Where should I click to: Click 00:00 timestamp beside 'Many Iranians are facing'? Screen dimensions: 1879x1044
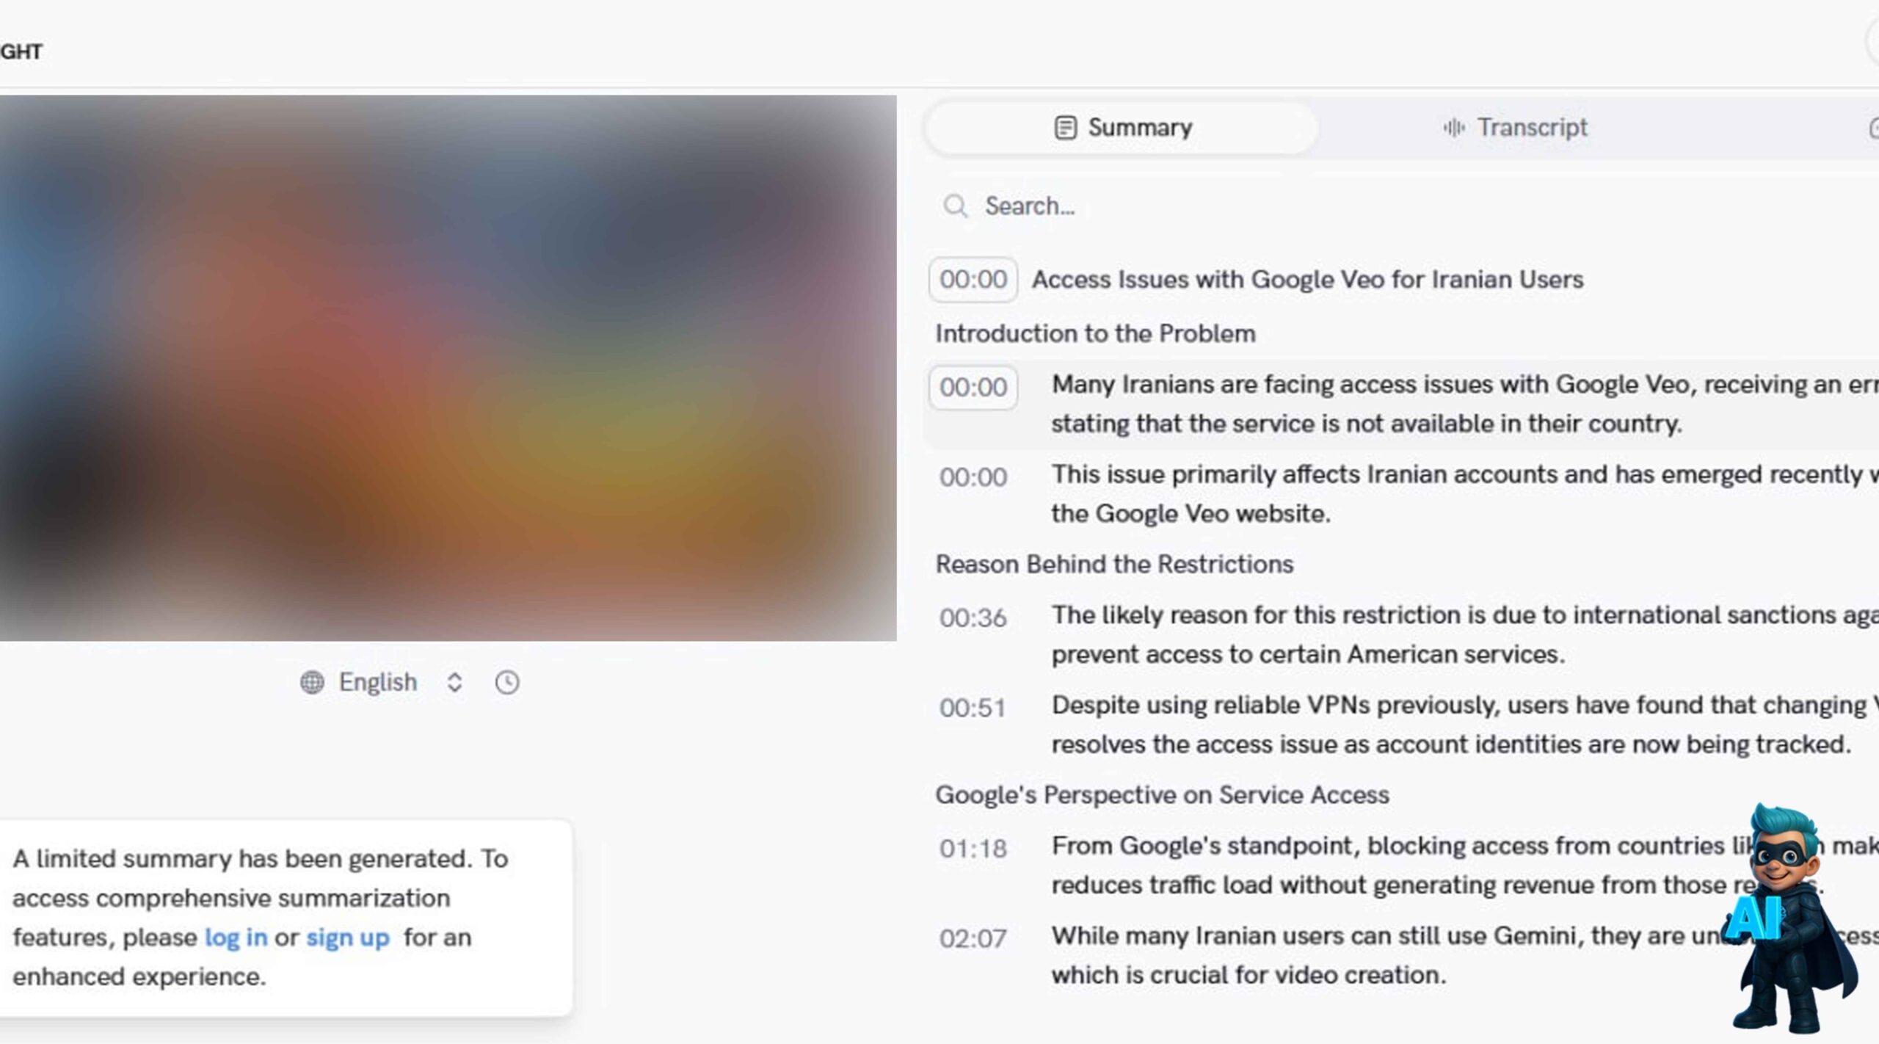pos(973,388)
